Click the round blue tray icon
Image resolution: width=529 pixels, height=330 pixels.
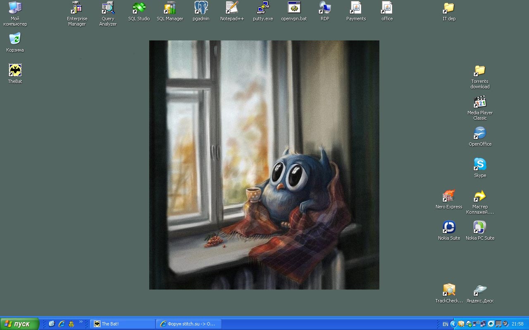[x=491, y=324]
